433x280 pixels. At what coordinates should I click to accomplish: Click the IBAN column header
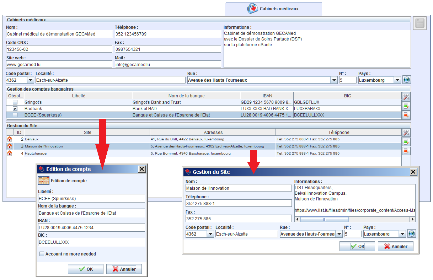(x=267, y=96)
